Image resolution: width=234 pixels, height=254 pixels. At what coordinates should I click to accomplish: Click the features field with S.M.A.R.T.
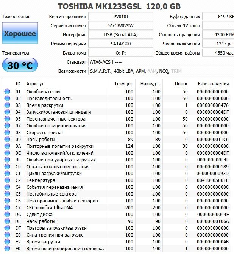(x=161, y=71)
